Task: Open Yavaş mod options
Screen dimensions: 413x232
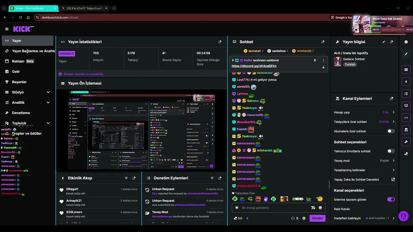Action: tap(364, 160)
